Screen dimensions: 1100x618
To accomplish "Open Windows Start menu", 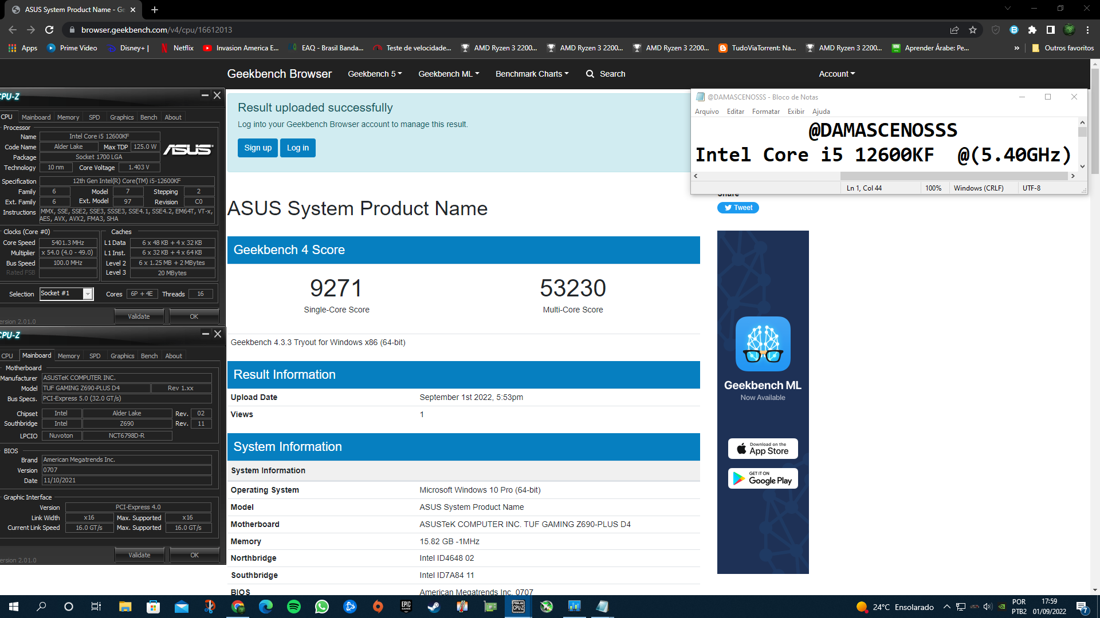I will pyautogui.click(x=14, y=607).
